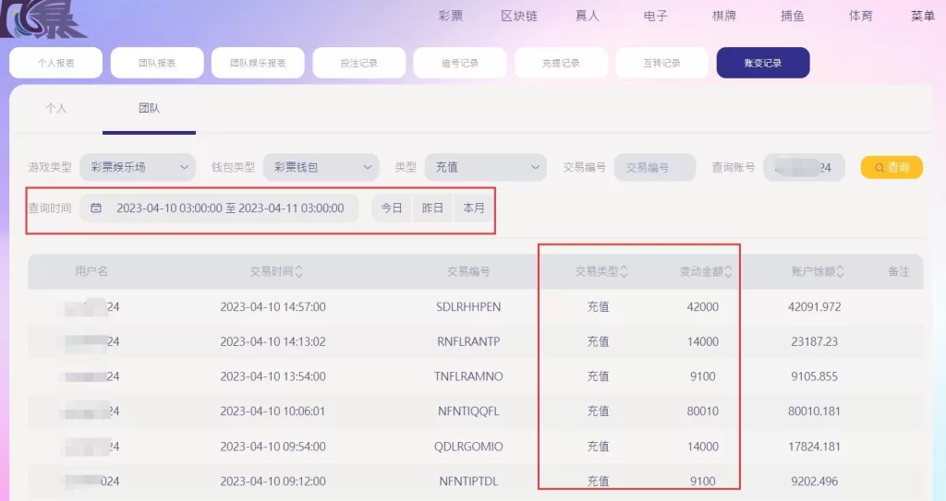The width and height of the screenshot is (946, 501).
Task: Click balance value 80010.181
Action: pyautogui.click(x=815, y=412)
